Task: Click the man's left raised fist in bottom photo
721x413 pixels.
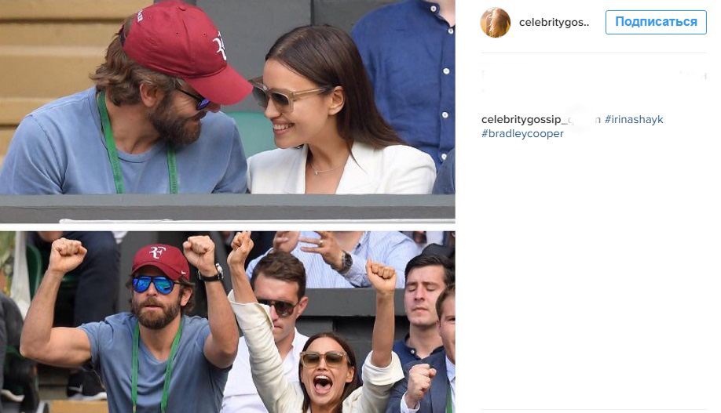Action: [x=68, y=255]
